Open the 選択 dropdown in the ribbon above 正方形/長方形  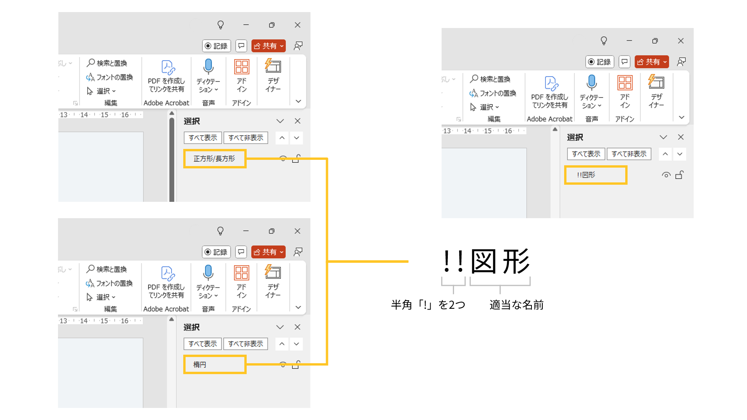[102, 91]
